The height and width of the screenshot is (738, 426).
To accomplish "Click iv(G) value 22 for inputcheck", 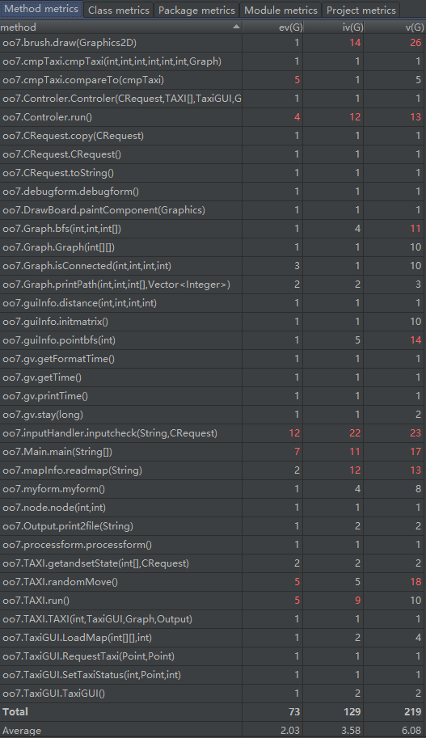I will coord(355,433).
